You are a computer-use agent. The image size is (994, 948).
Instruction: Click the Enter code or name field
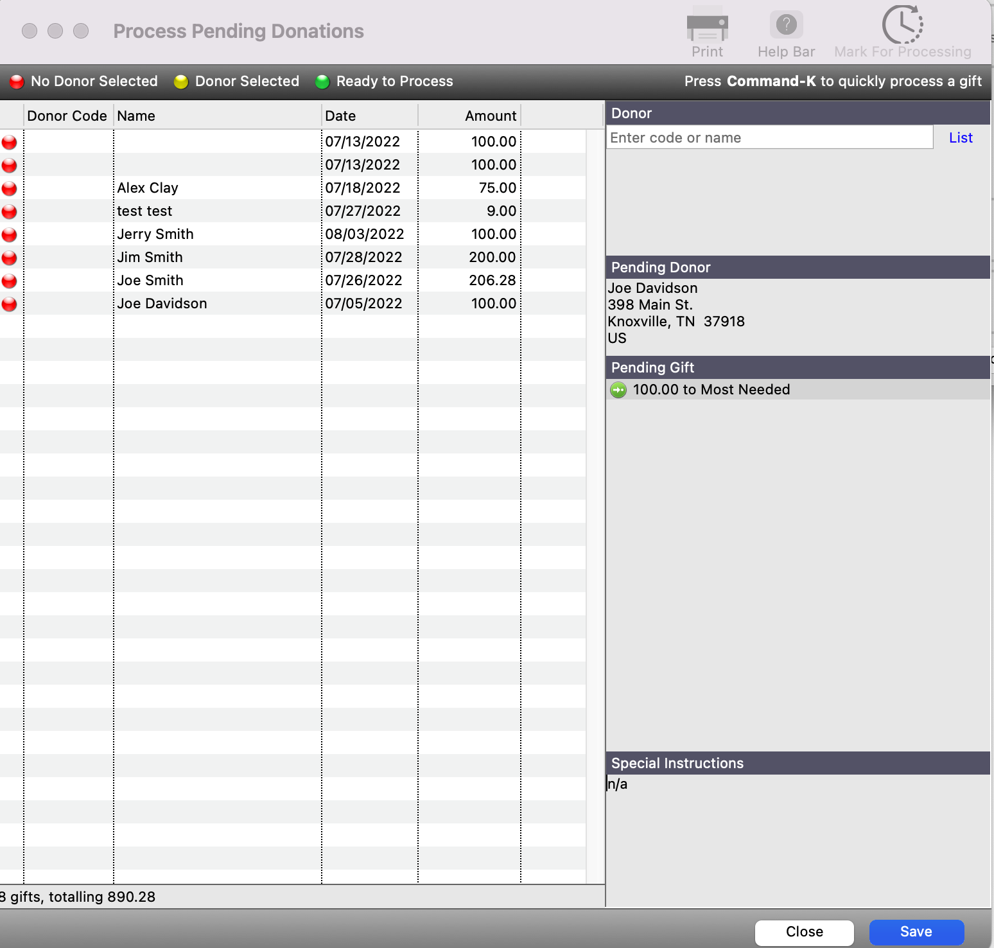coord(769,137)
